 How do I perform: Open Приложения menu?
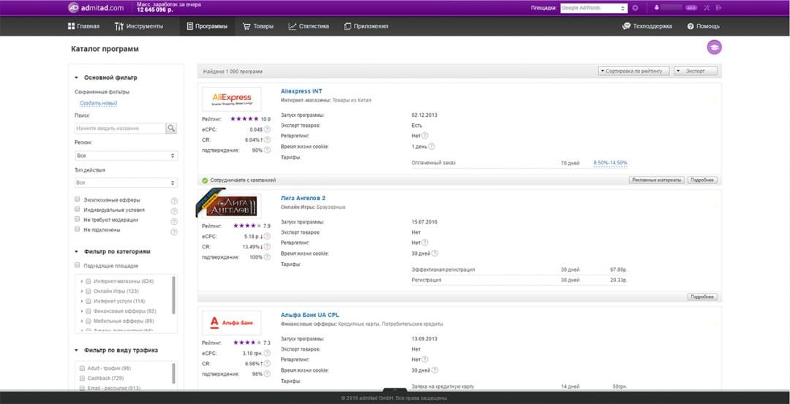click(x=366, y=26)
